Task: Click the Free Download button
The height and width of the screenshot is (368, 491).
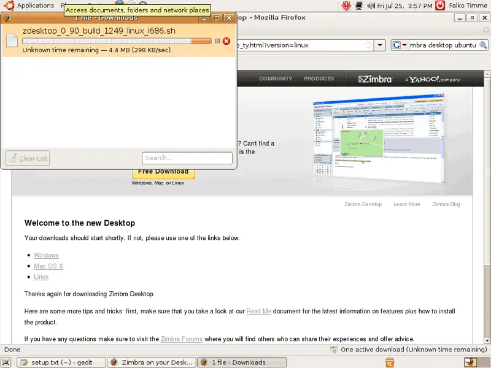Action: (x=163, y=172)
